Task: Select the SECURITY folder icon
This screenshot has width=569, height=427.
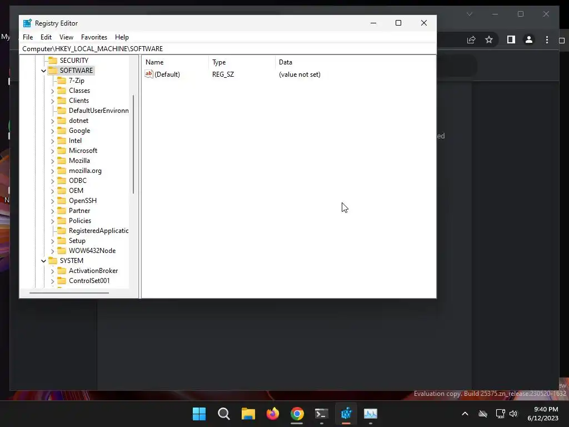Action: pyautogui.click(x=53, y=60)
